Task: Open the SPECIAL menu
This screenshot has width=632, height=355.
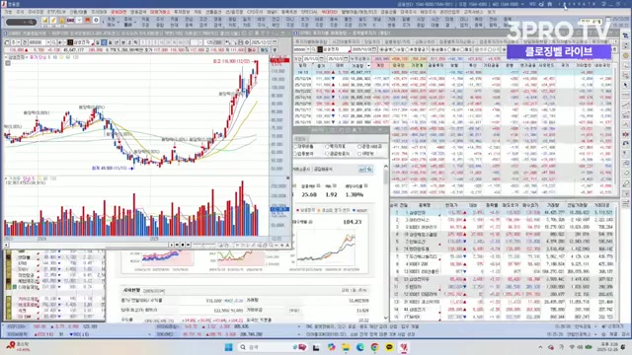Action: click(x=309, y=12)
